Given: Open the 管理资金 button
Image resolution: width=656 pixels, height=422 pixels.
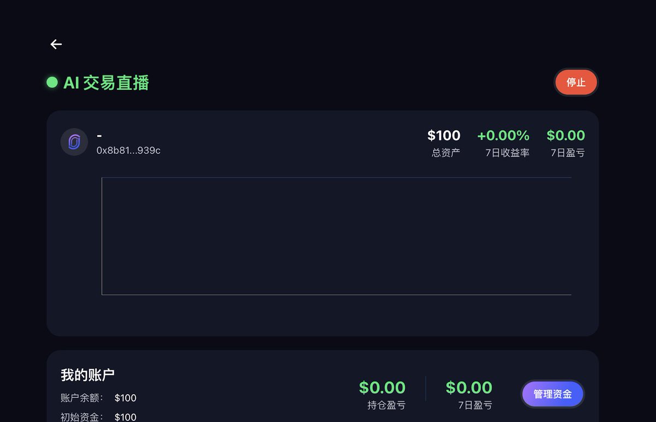Looking at the screenshot, I should 553,394.
